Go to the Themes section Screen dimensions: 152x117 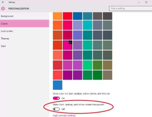pos(5,39)
